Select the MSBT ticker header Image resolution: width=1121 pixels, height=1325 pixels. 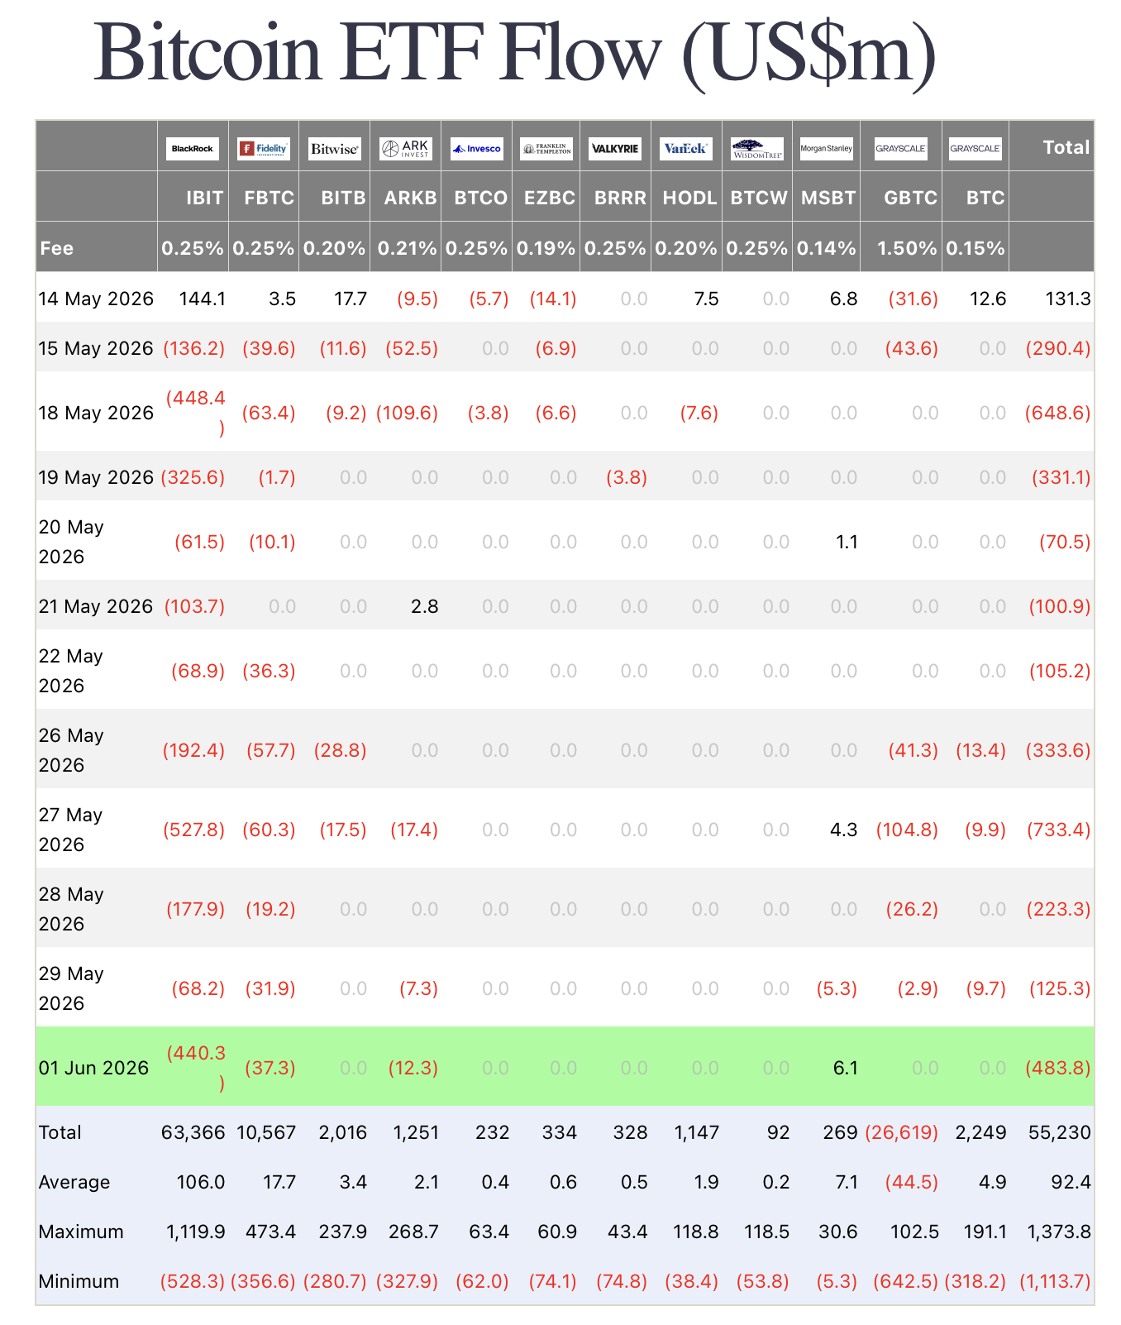[x=828, y=198]
